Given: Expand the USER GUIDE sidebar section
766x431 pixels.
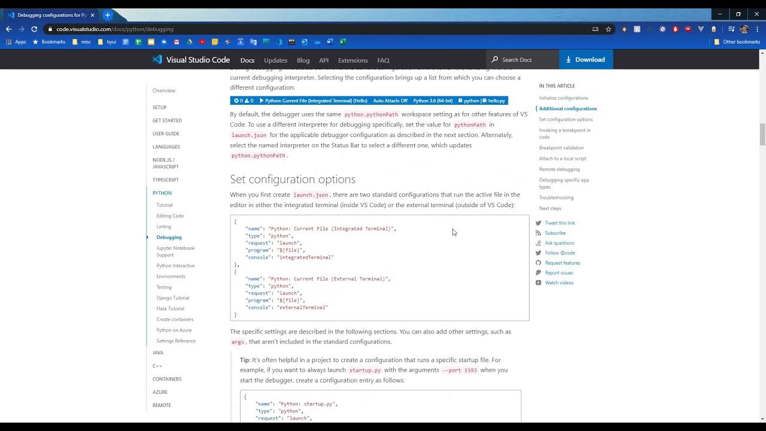Looking at the screenshot, I should point(166,133).
